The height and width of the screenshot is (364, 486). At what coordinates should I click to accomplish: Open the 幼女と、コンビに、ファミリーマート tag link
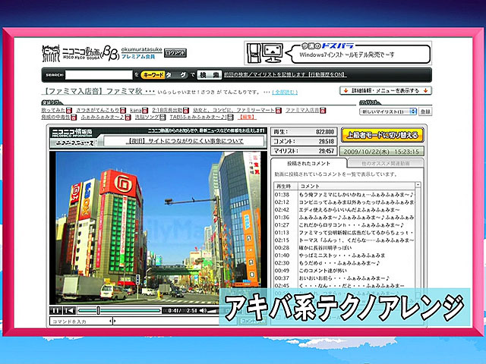pyautogui.click(x=234, y=110)
